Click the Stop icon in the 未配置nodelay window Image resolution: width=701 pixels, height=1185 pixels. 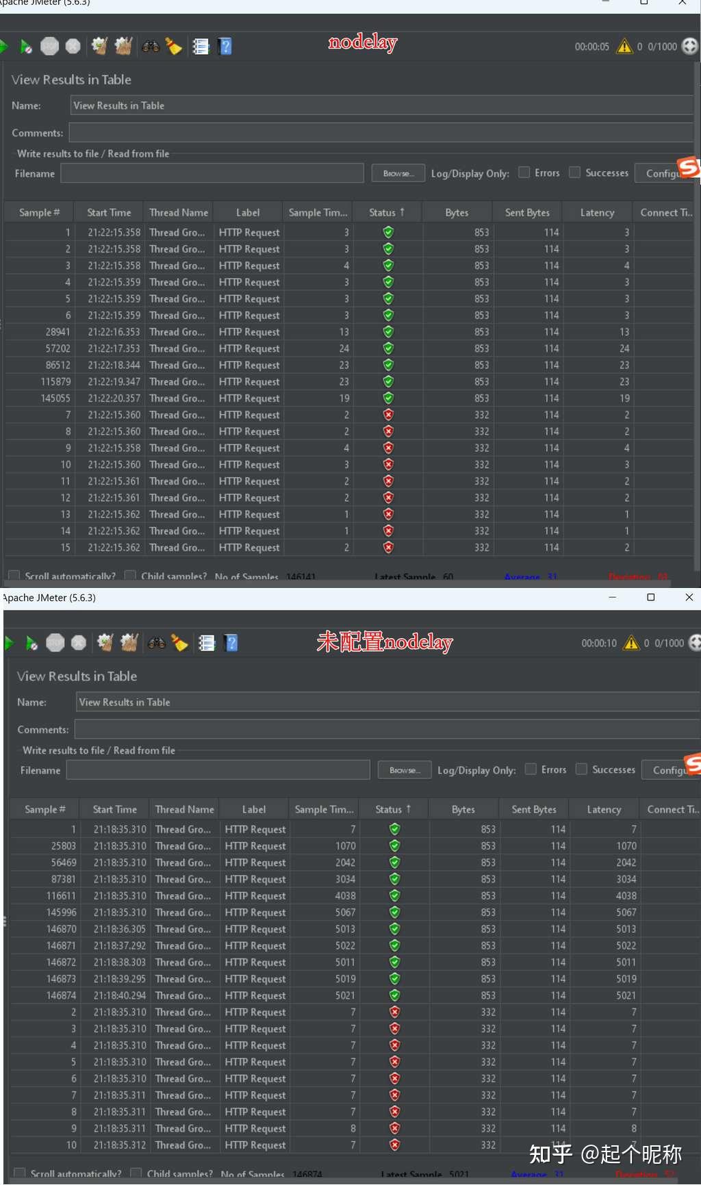55,643
